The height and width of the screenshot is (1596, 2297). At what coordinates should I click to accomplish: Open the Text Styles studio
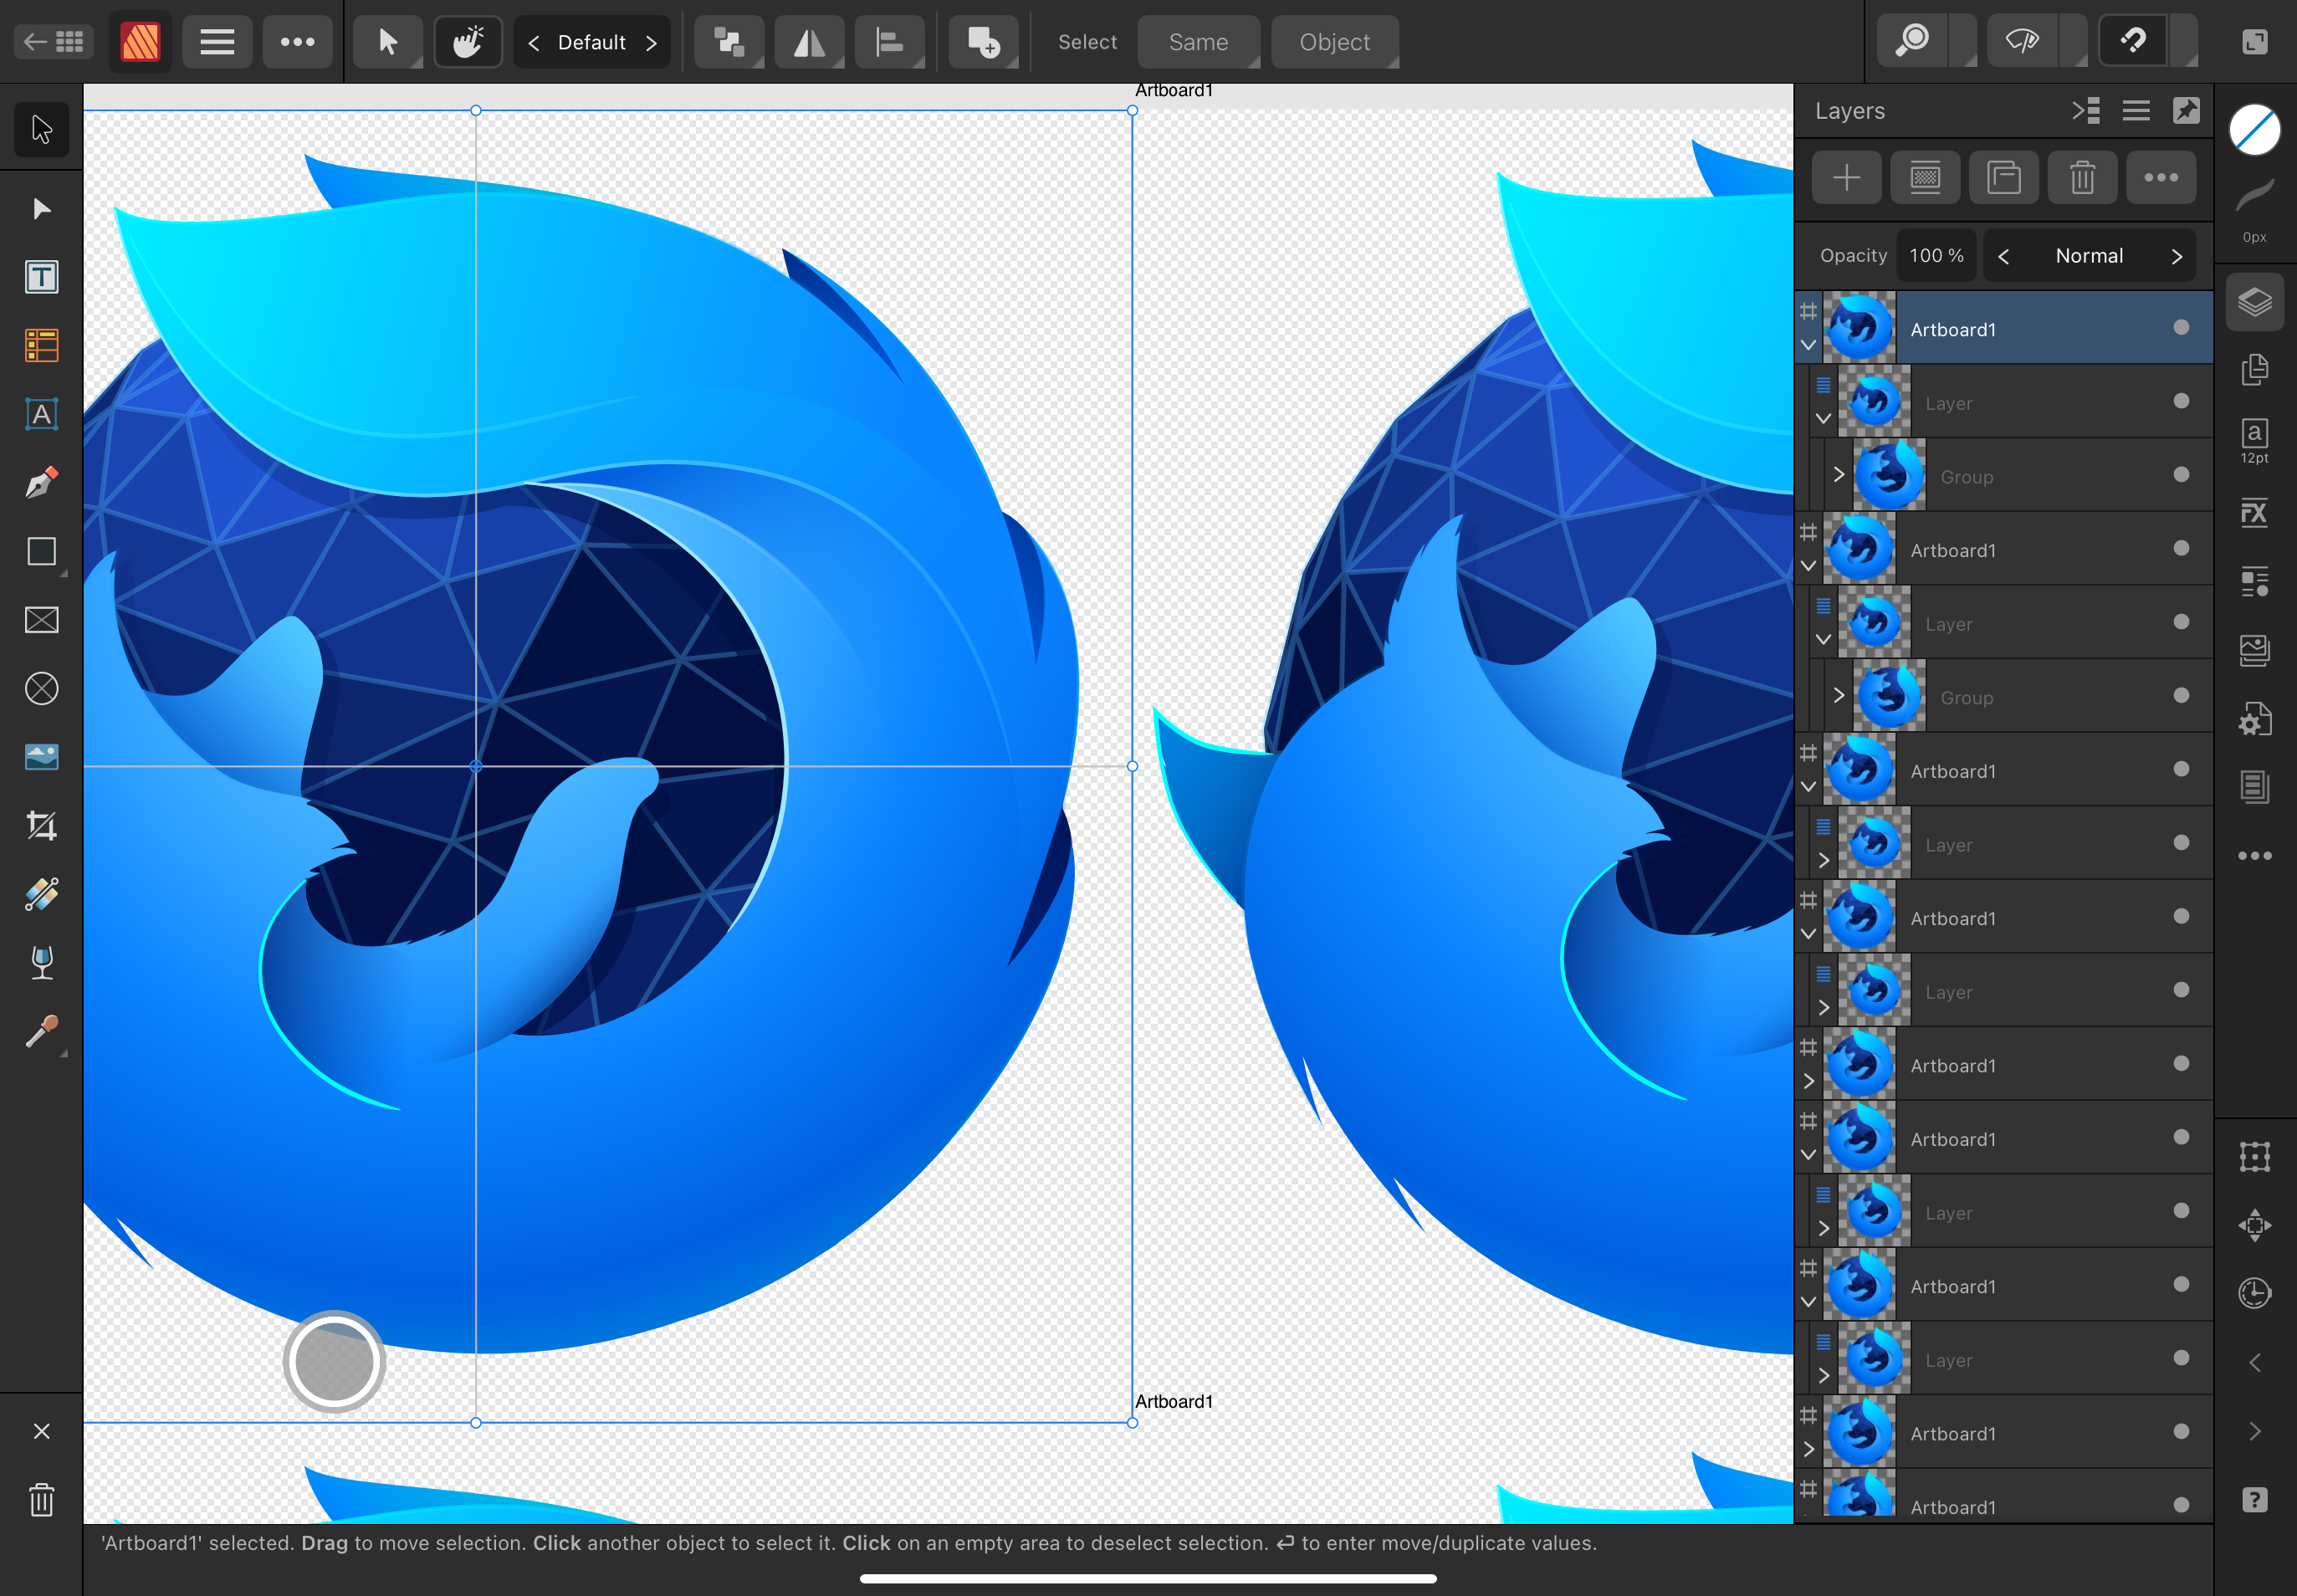pyautogui.click(x=2254, y=581)
